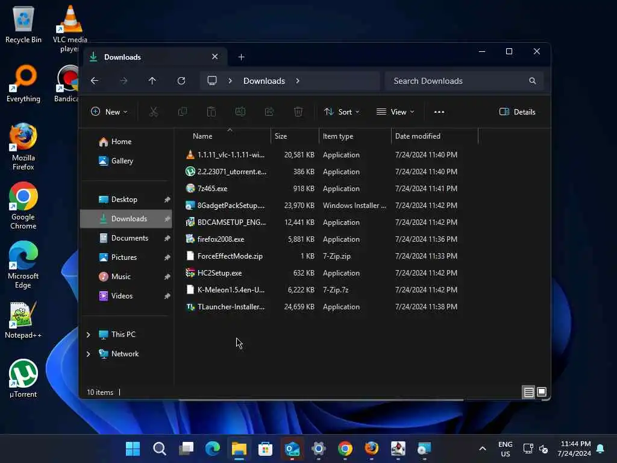
Task: Select the TLauncher-Installer file
Action: (331, 307)
